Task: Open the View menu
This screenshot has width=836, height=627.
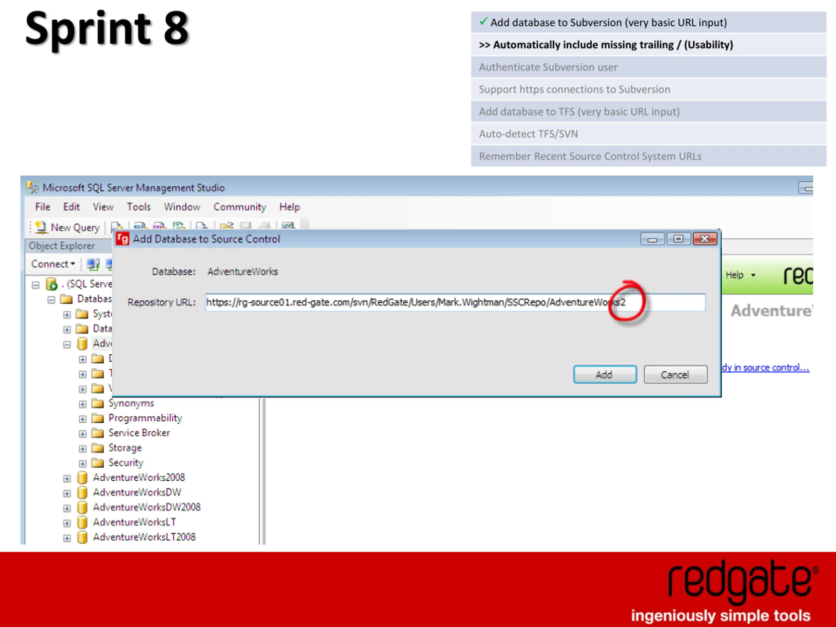Action: coord(103,207)
